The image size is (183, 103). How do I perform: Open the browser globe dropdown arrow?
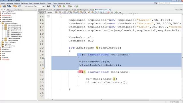[x=51, y=6]
